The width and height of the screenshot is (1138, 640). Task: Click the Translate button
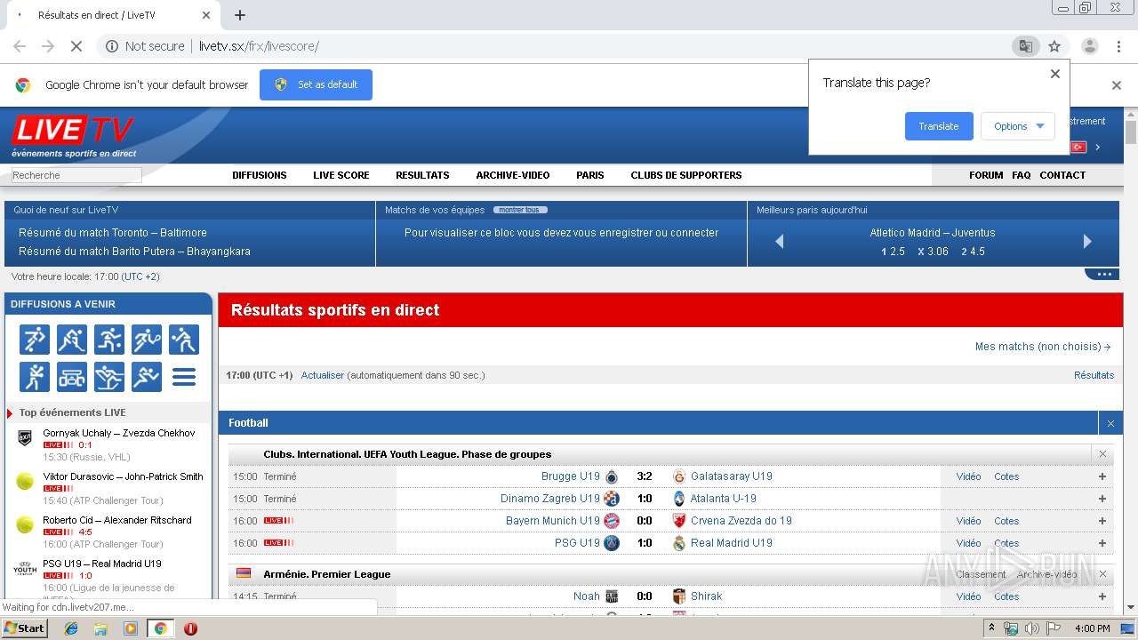tap(939, 126)
